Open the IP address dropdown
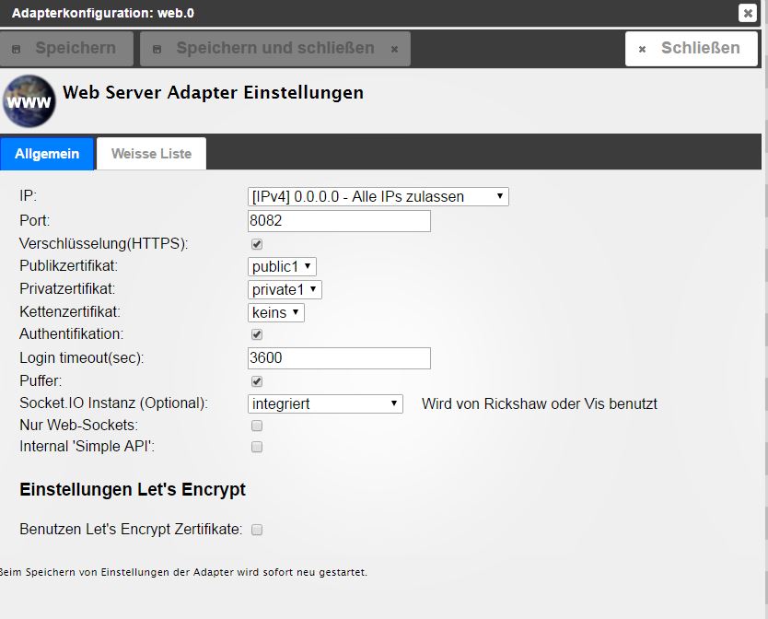The image size is (768, 619). [x=378, y=196]
